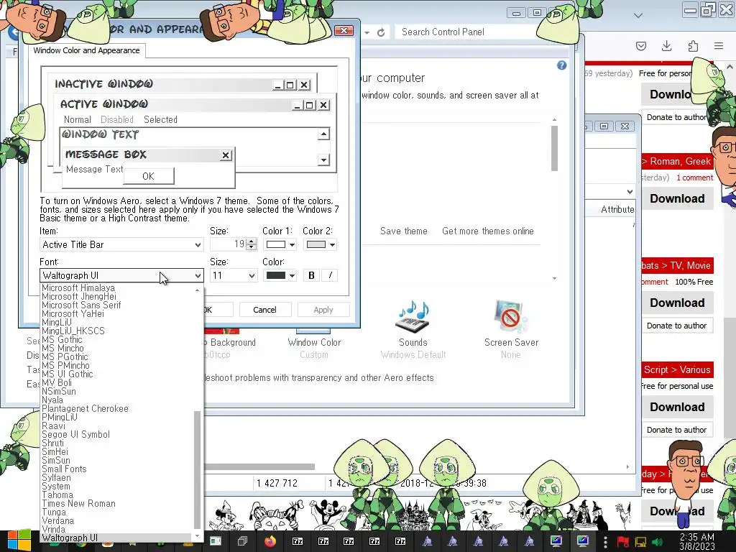Click OK button in Message Box preview

coord(148,176)
